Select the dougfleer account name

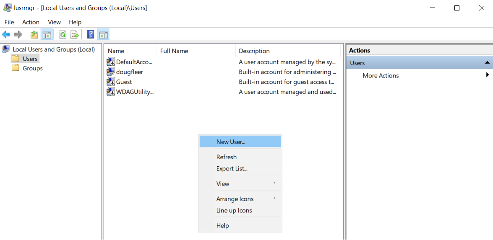(130, 72)
